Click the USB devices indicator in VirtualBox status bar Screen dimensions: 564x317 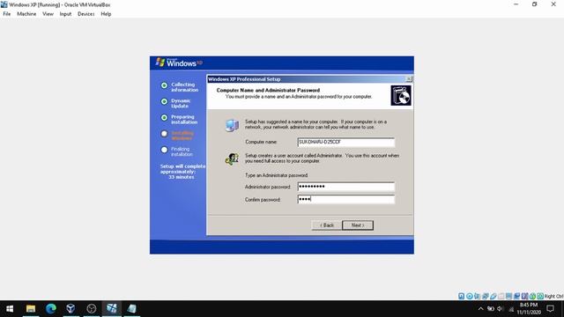[493, 296]
